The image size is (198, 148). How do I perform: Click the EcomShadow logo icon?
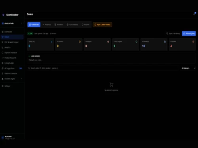tap(3, 15)
